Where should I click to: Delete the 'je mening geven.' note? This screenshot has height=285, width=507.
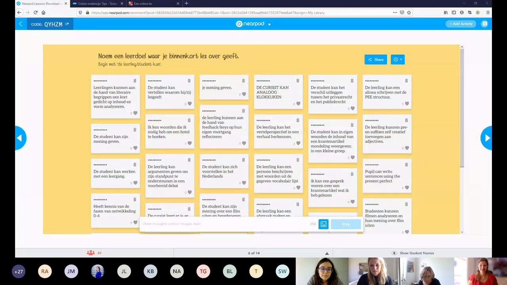244,81
